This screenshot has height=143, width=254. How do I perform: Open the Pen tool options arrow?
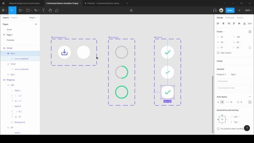tap(39, 11)
